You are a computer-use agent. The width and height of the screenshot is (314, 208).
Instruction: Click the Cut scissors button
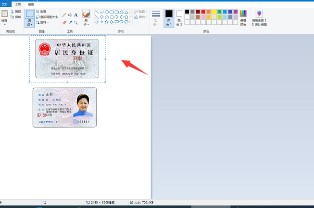coord(16,11)
